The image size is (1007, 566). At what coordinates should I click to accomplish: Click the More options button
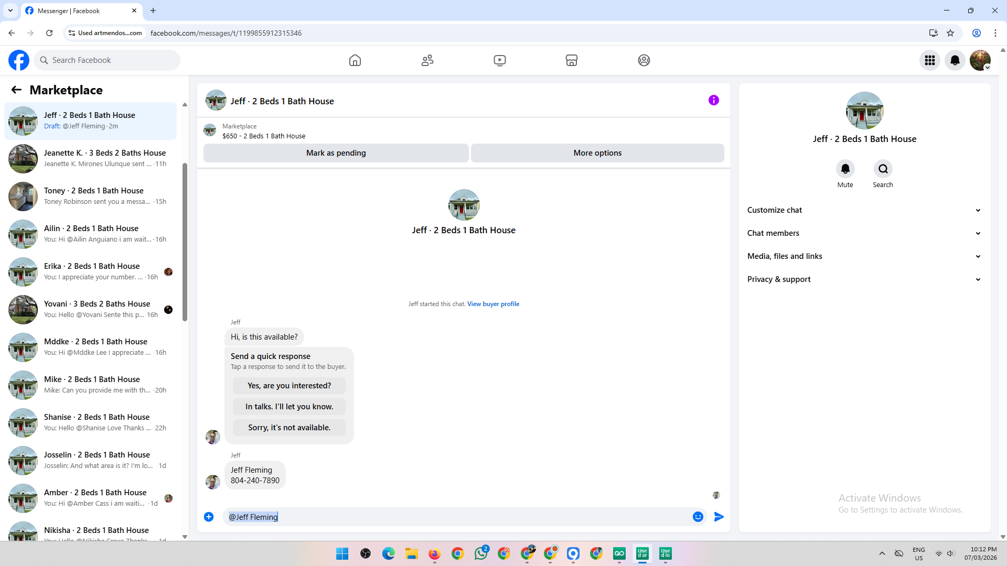click(x=597, y=153)
